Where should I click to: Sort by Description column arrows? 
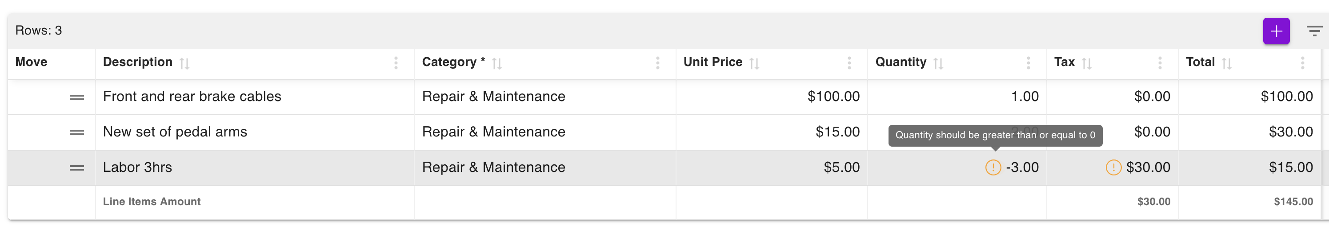tap(184, 63)
